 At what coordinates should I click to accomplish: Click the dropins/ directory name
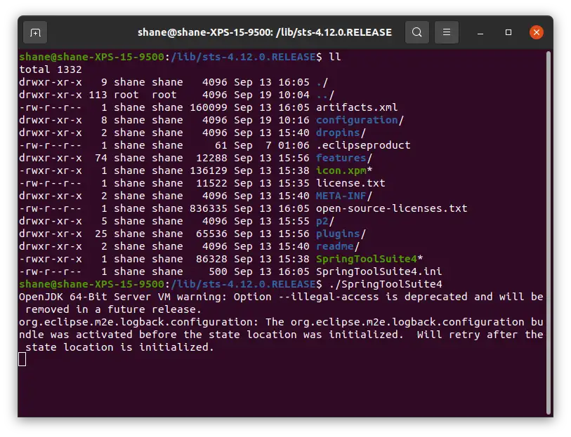coord(341,133)
